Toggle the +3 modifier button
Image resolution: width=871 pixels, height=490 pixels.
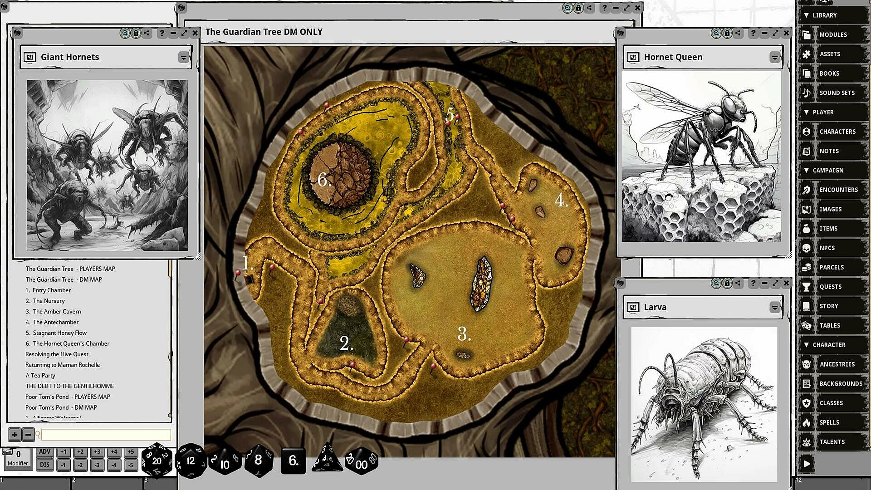pos(97,452)
